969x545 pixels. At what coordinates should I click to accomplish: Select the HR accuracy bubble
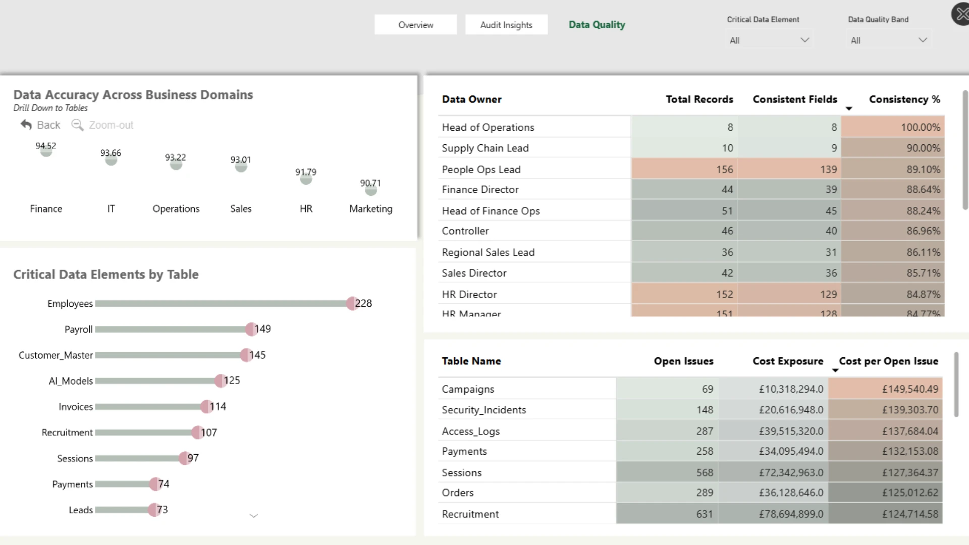point(306,179)
